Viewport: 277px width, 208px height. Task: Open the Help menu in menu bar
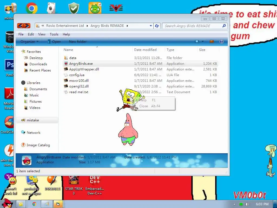(x=66, y=34)
